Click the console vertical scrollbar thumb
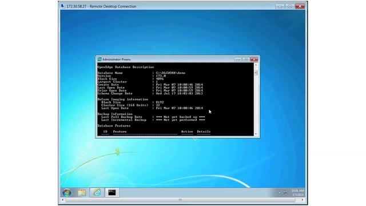The width and height of the screenshot is (366, 206). 256,73
